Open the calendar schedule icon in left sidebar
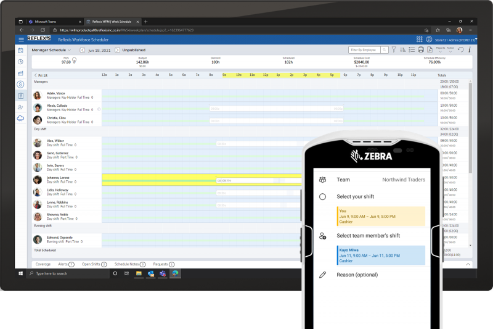The width and height of the screenshot is (493, 329). point(20,51)
